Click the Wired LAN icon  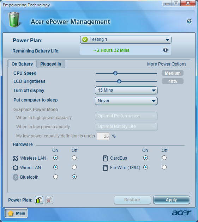coord(15,168)
